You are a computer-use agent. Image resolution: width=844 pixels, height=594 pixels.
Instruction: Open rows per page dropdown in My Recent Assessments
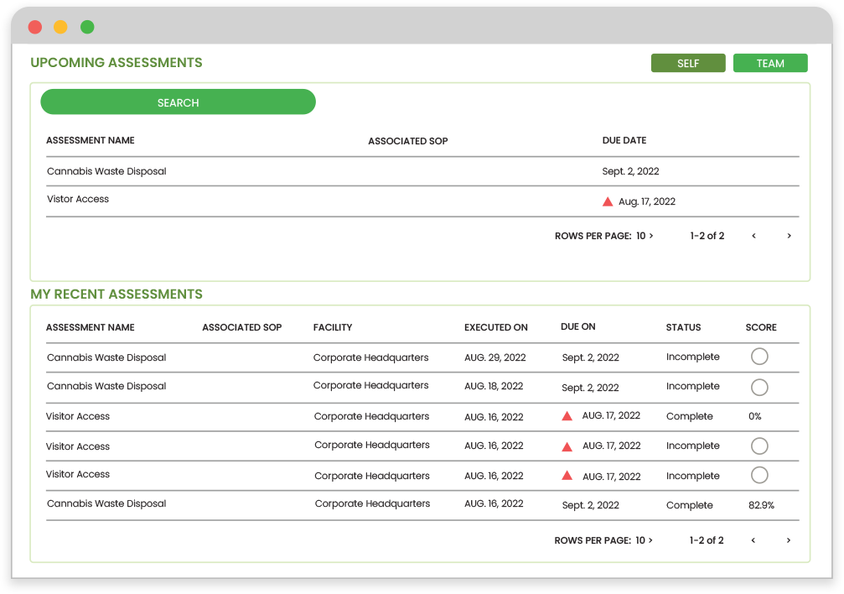(x=644, y=540)
